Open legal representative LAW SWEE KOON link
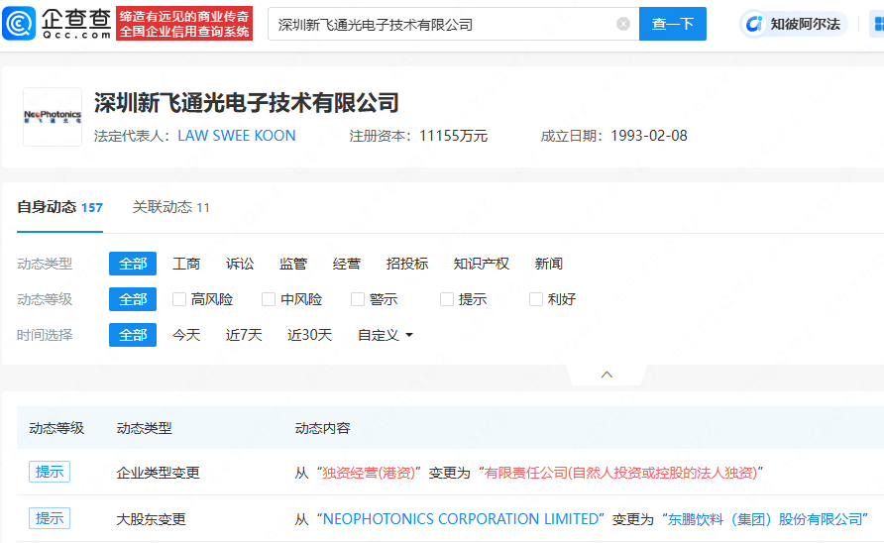Viewport: 884px width, 543px height. [x=237, y=136]
